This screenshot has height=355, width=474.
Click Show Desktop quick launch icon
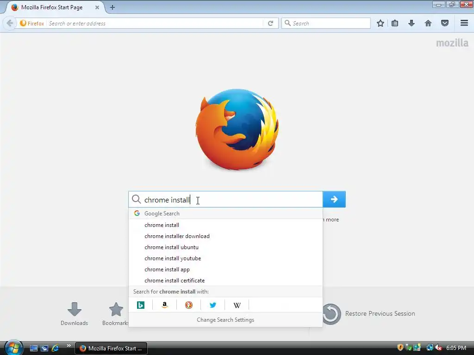(x=33, y=348)
